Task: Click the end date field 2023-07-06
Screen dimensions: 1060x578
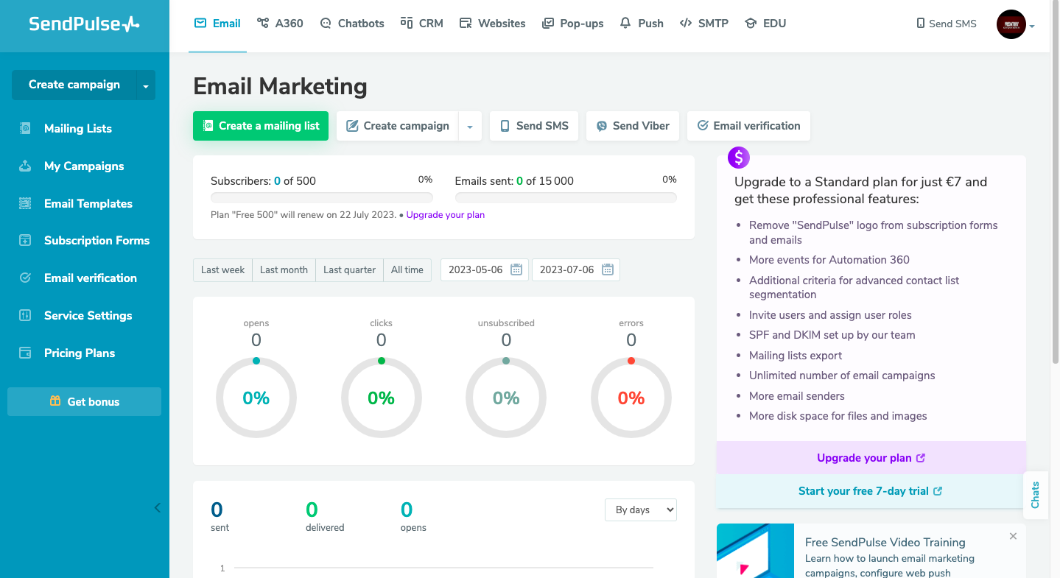Action: (576, 269)
